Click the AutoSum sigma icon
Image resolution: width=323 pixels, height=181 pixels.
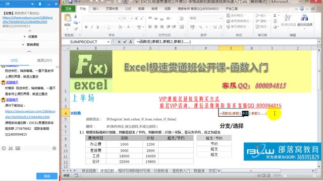click(x=275, y=16)
